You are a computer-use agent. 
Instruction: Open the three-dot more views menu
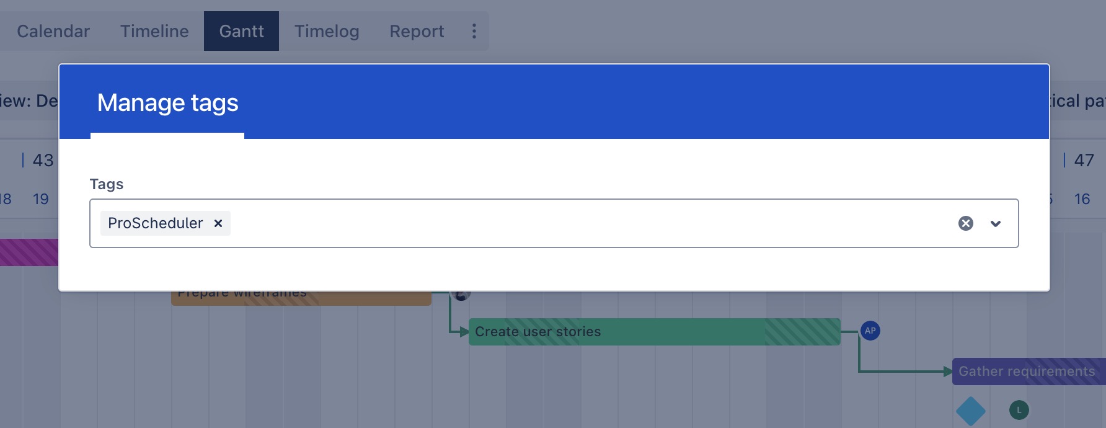474,31
